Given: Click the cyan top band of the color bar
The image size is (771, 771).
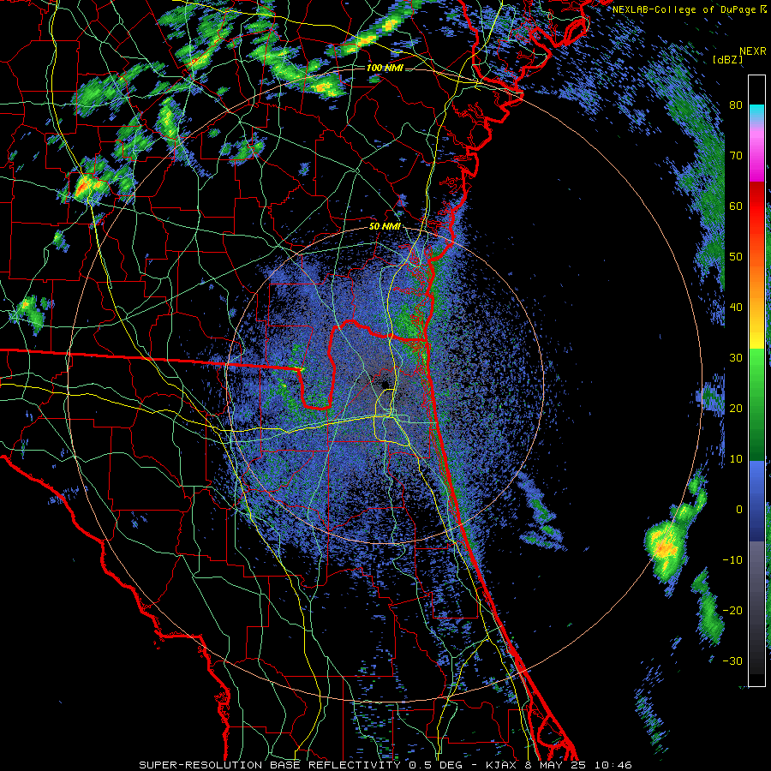Looking at the screenshot, I should (x=756, y=111).
